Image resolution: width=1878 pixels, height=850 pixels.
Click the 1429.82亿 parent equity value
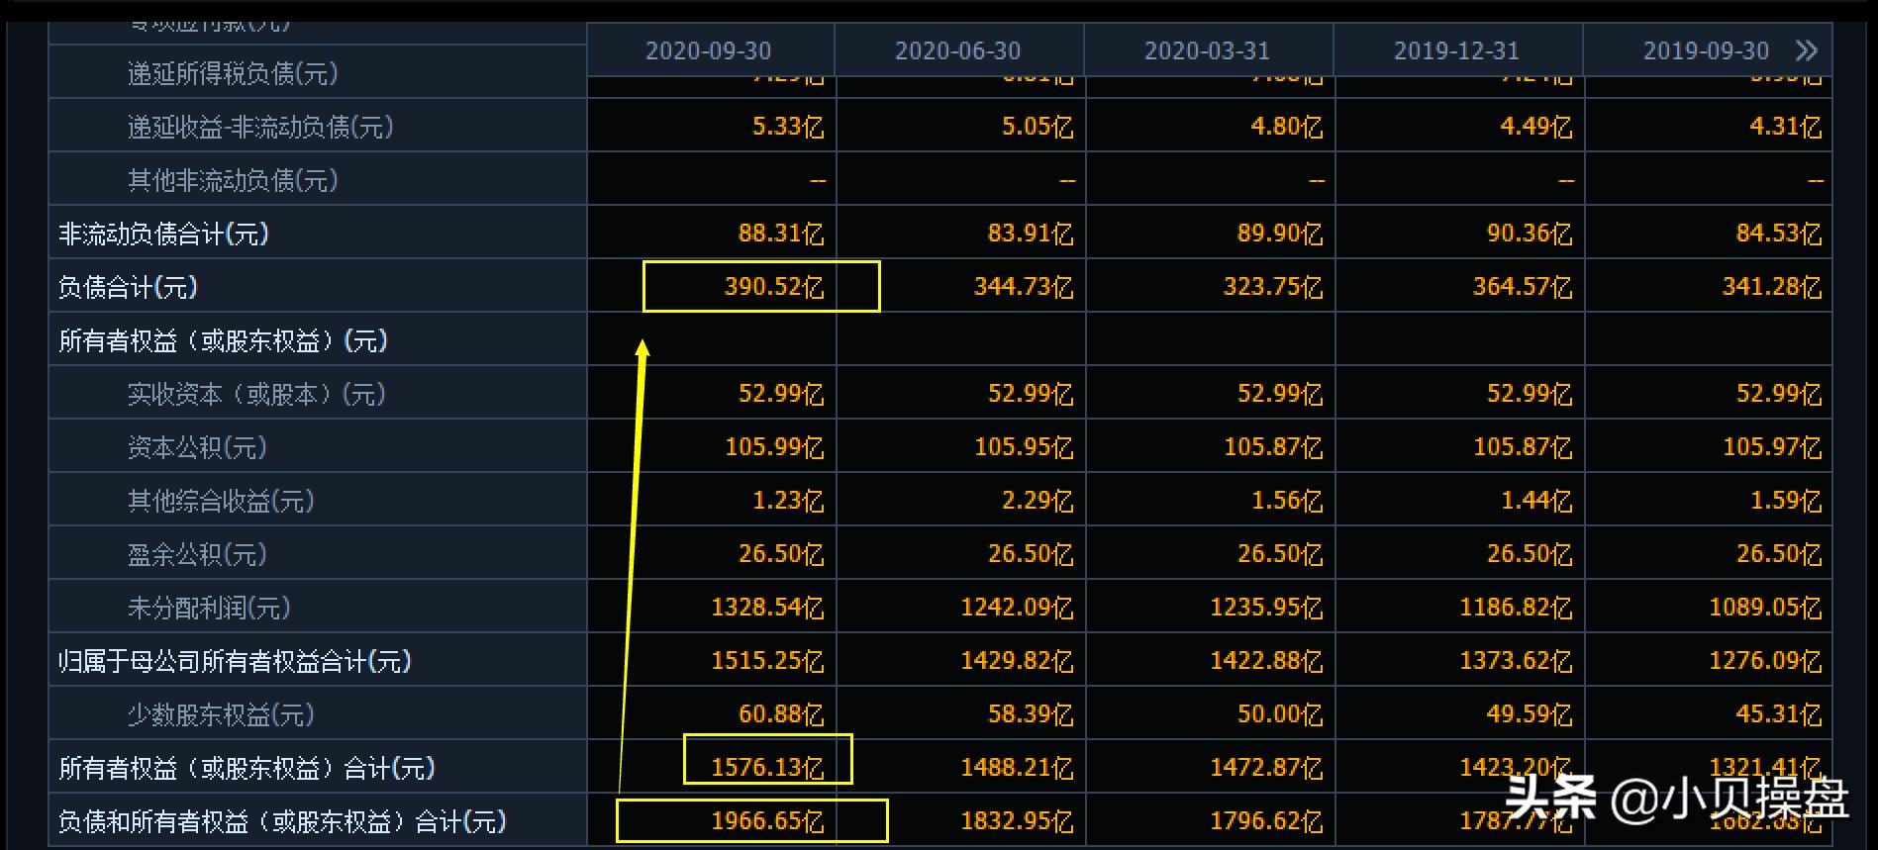click(1017, 661)
